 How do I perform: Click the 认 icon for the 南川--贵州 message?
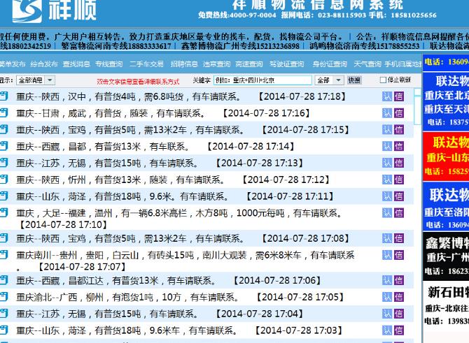point(386,255)
